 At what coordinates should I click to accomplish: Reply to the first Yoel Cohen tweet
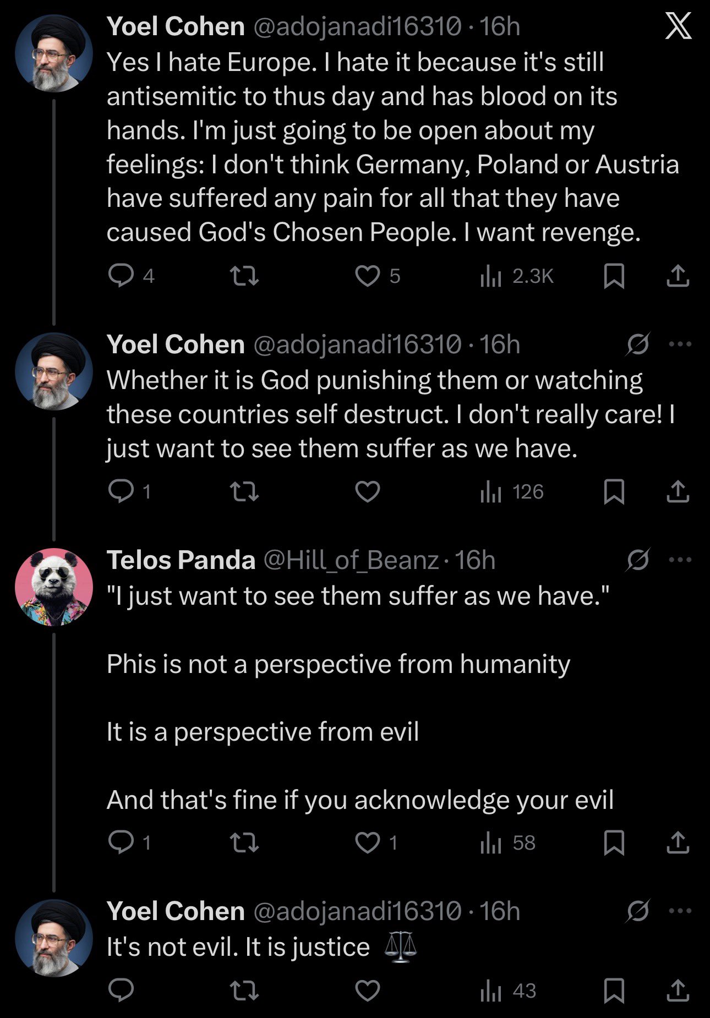tap(121, 276)
